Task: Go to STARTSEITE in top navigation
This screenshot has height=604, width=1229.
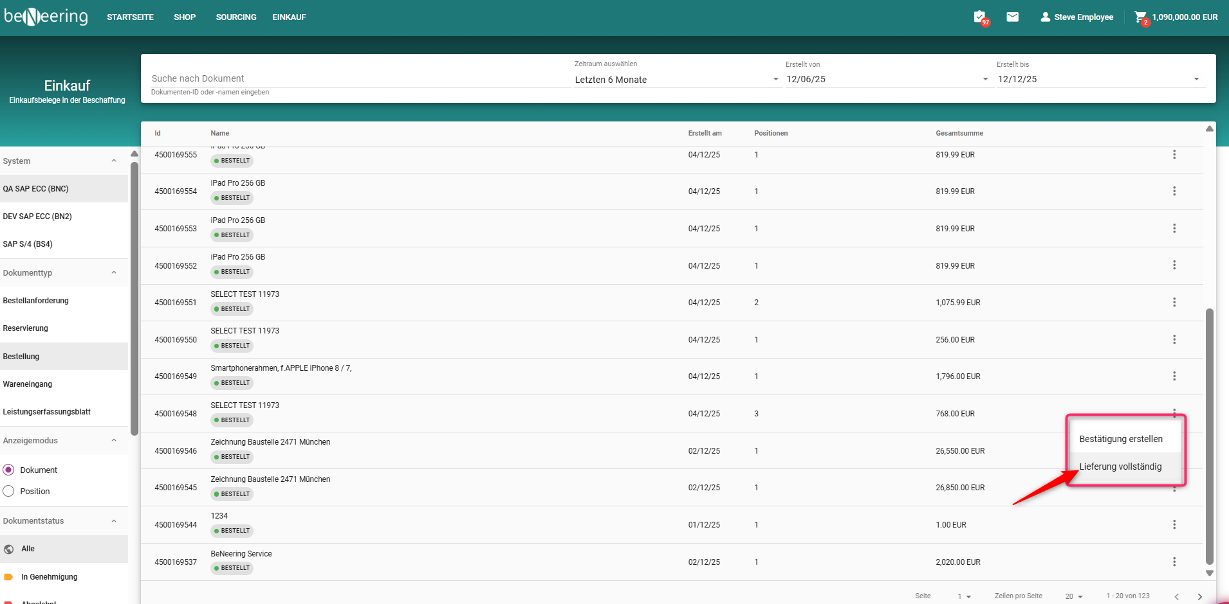Action: pos(130,17)
